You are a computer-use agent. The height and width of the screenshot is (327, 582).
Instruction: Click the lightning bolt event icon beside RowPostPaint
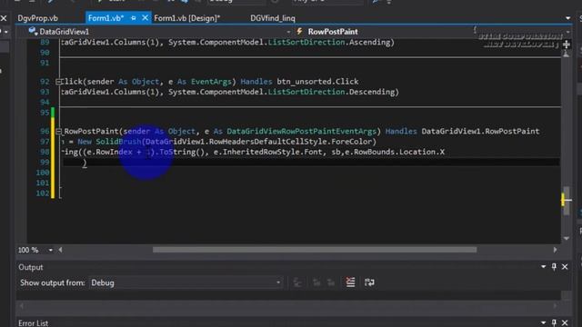point(299,32)
